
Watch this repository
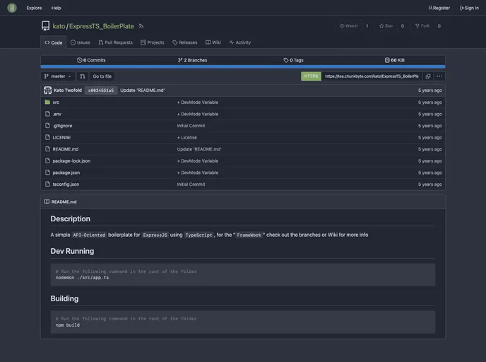pyautogui.click(x=349, y=26)
